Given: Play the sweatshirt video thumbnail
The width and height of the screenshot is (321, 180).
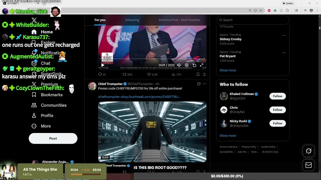Looking at the screenshot, I should tap(152, 132).
